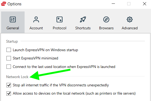Image resolution: width=151 pixels, height=101 pixels.
Task: Click the Browsers compass icon
Action: [106, 19]
